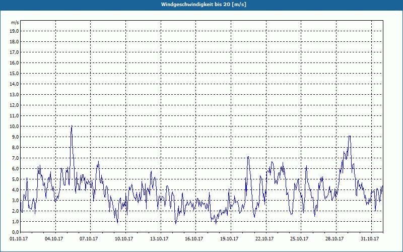The image size is (403, 252).
Task: Click the 'm/s' unit label
Action: click(15, 23)
